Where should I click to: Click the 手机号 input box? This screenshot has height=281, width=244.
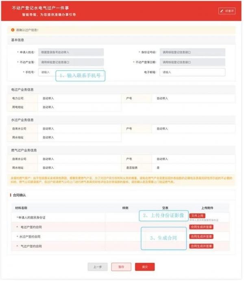[x=71, y=72]
